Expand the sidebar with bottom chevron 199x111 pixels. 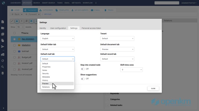[x=3, y=108]
